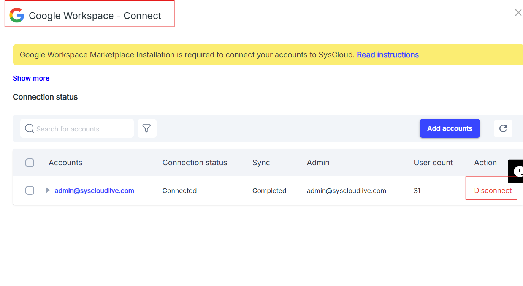
Task: Click the Google Workspace - Connect title
Action: click(x=95, y=16)
